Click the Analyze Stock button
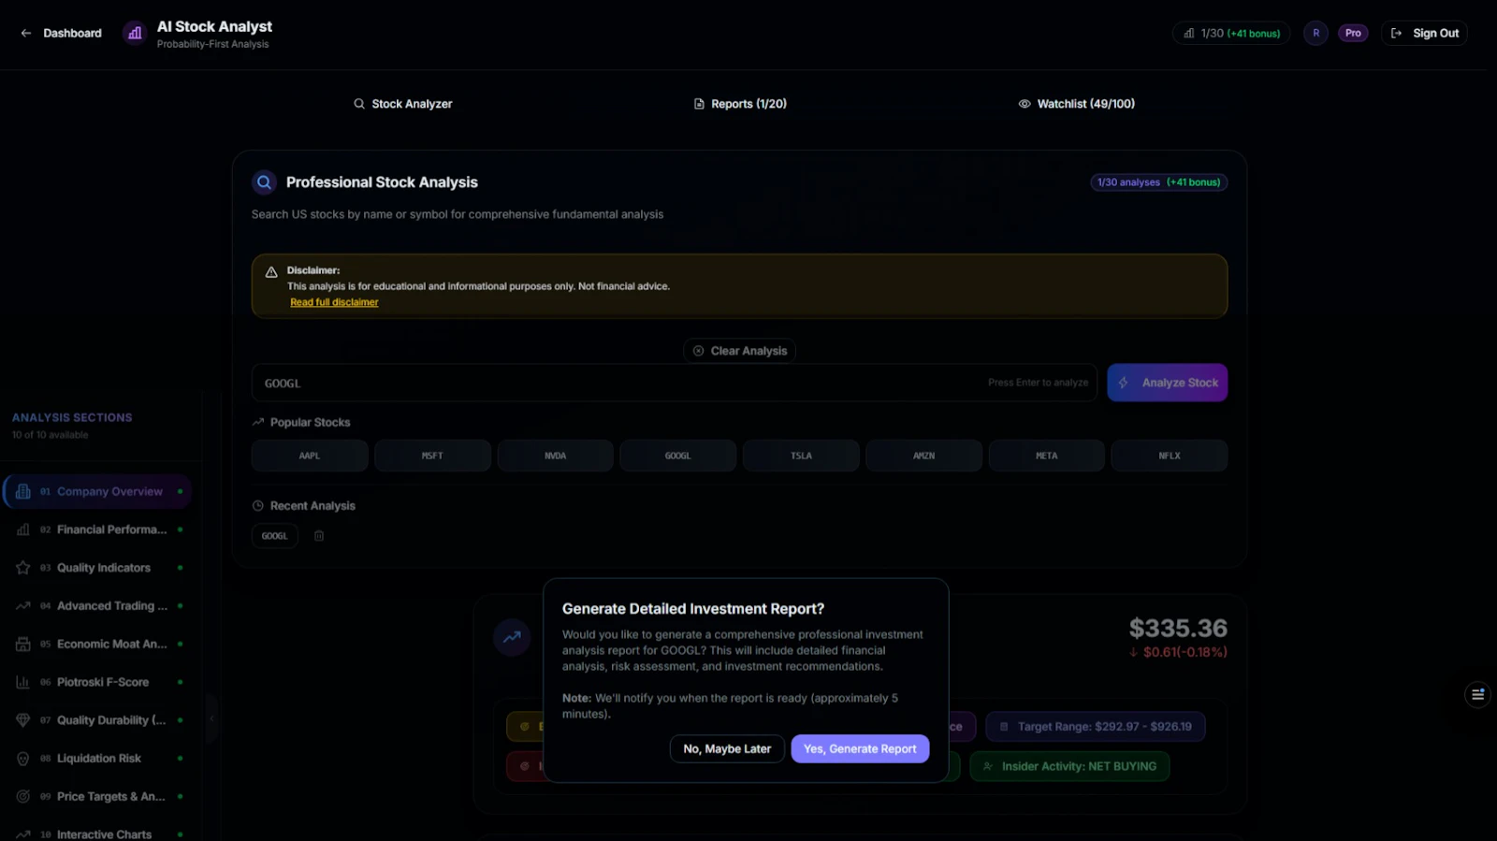The width and height of the screenshot is (1497, 841). click(x=1168, y=383)
